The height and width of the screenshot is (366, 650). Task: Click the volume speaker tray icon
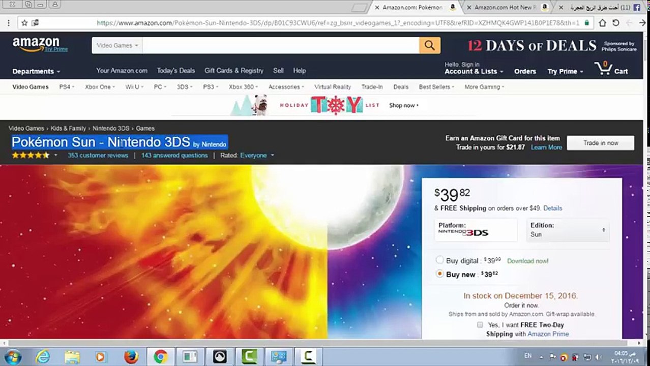tap(599, 357)
